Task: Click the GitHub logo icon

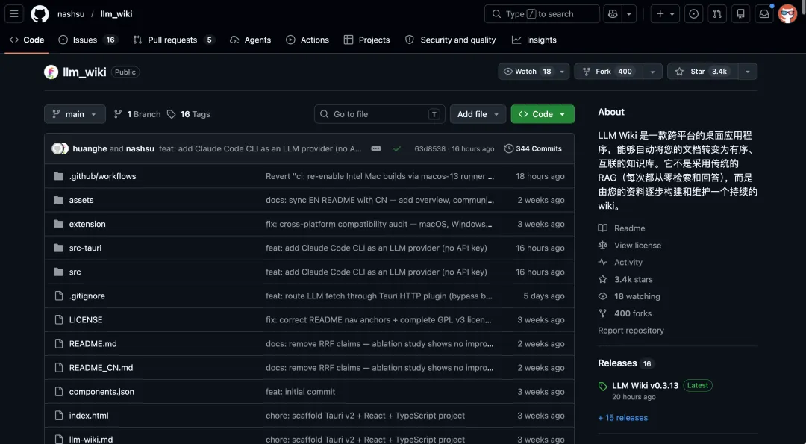Action: click(40, 13)
